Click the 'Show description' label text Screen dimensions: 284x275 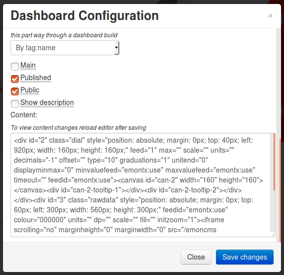tap(47, 102)
